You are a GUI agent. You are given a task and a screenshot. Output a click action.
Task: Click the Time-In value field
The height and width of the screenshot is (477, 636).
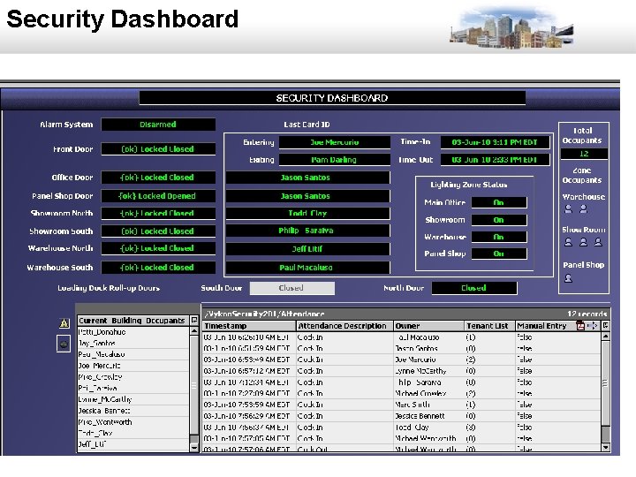(495, 142)
